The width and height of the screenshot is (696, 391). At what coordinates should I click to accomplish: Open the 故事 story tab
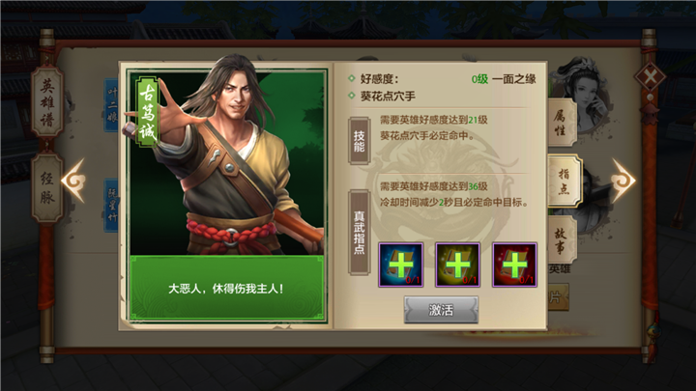point(562,240)
